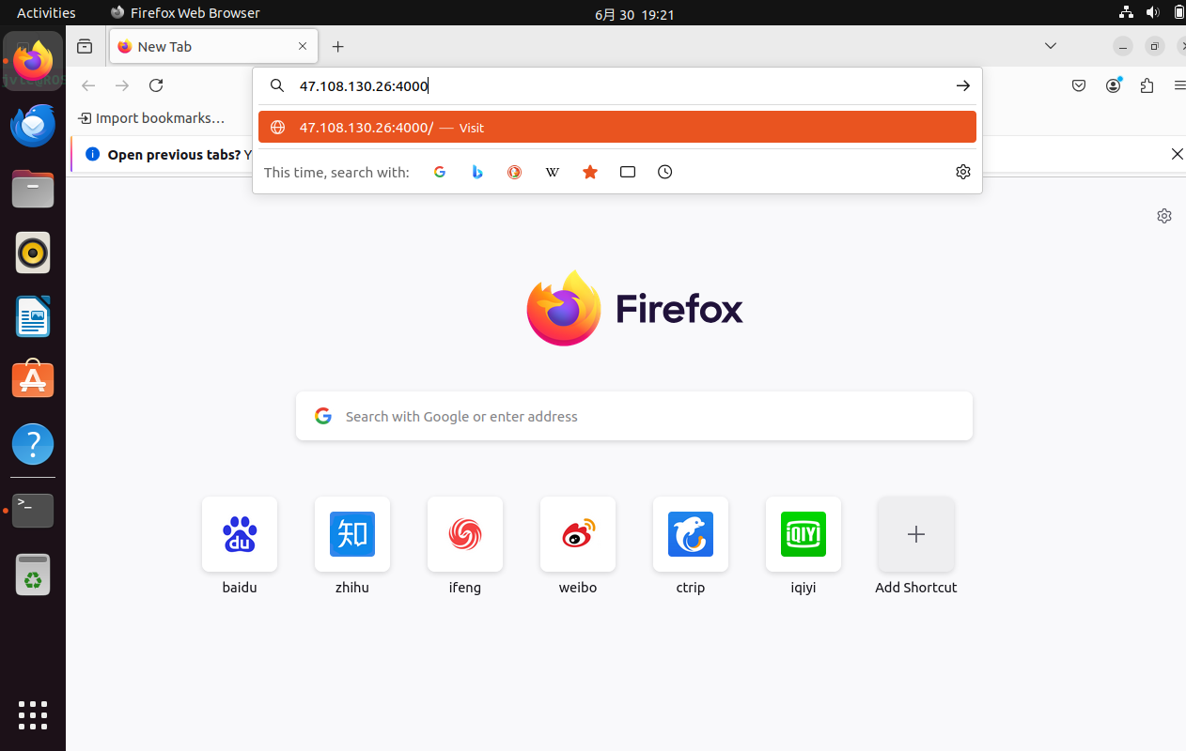Choose DuckDuckGo search engine icon
Screen dimensions: 1186x751
[x=514, y=172]
